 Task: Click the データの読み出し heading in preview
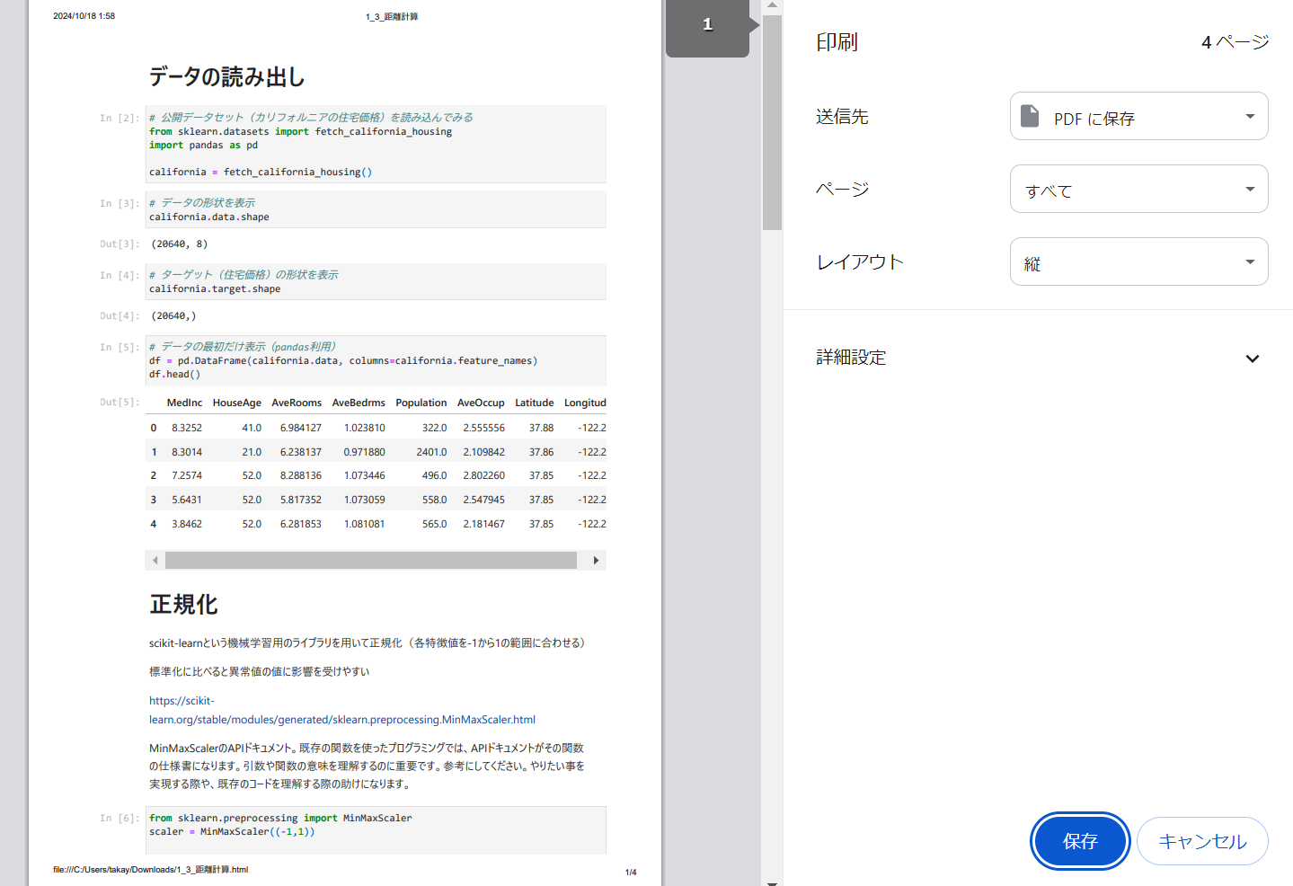click(x=226, y=77)
